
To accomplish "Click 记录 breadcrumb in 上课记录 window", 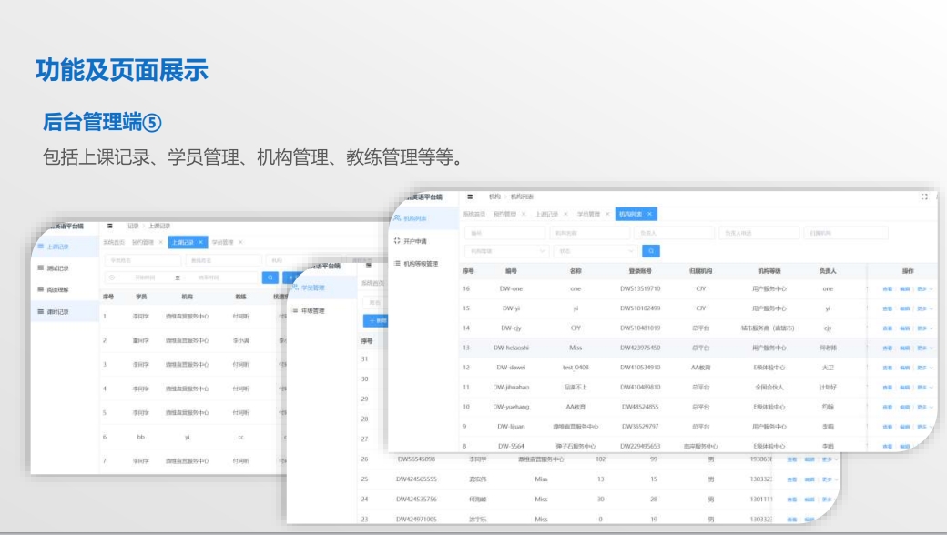I will 134,227.
